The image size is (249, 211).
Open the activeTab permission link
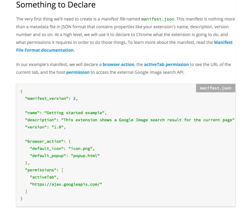click(x=166, y=64)
